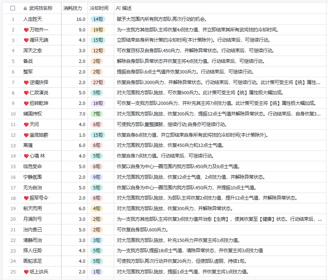The width and height of the screenshot is (328, 280).
Task: Open the description cell of 画蛇添足
Action: (x=220, y=261)
